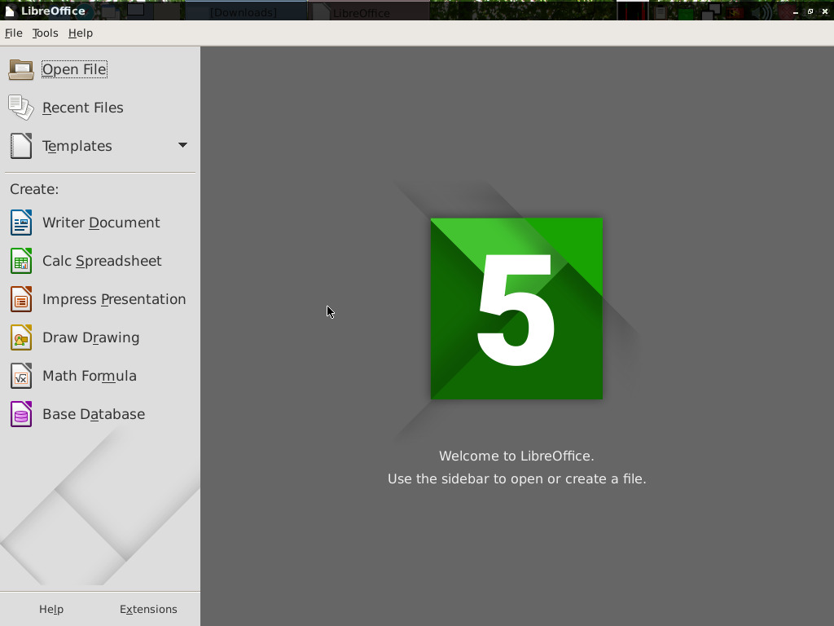The image size is (834, 626).
Task: Show Recent Files
Action: (x=82, y=108)
